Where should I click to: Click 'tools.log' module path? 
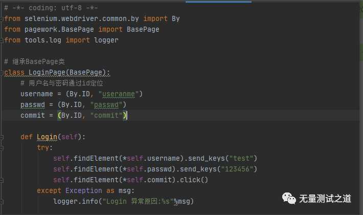pyautogui.click(x=43, y=40)
